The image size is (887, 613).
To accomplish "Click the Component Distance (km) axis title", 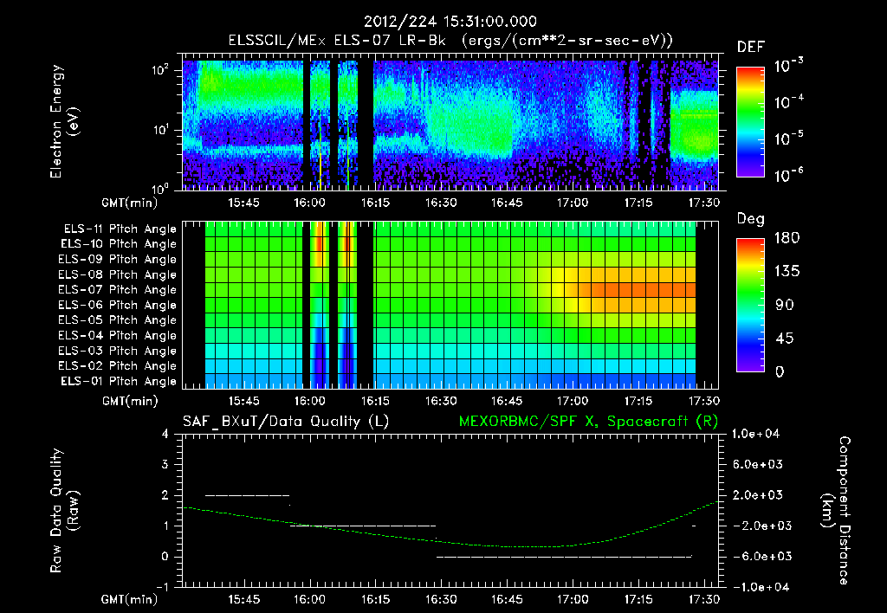I will coord(836,510).
